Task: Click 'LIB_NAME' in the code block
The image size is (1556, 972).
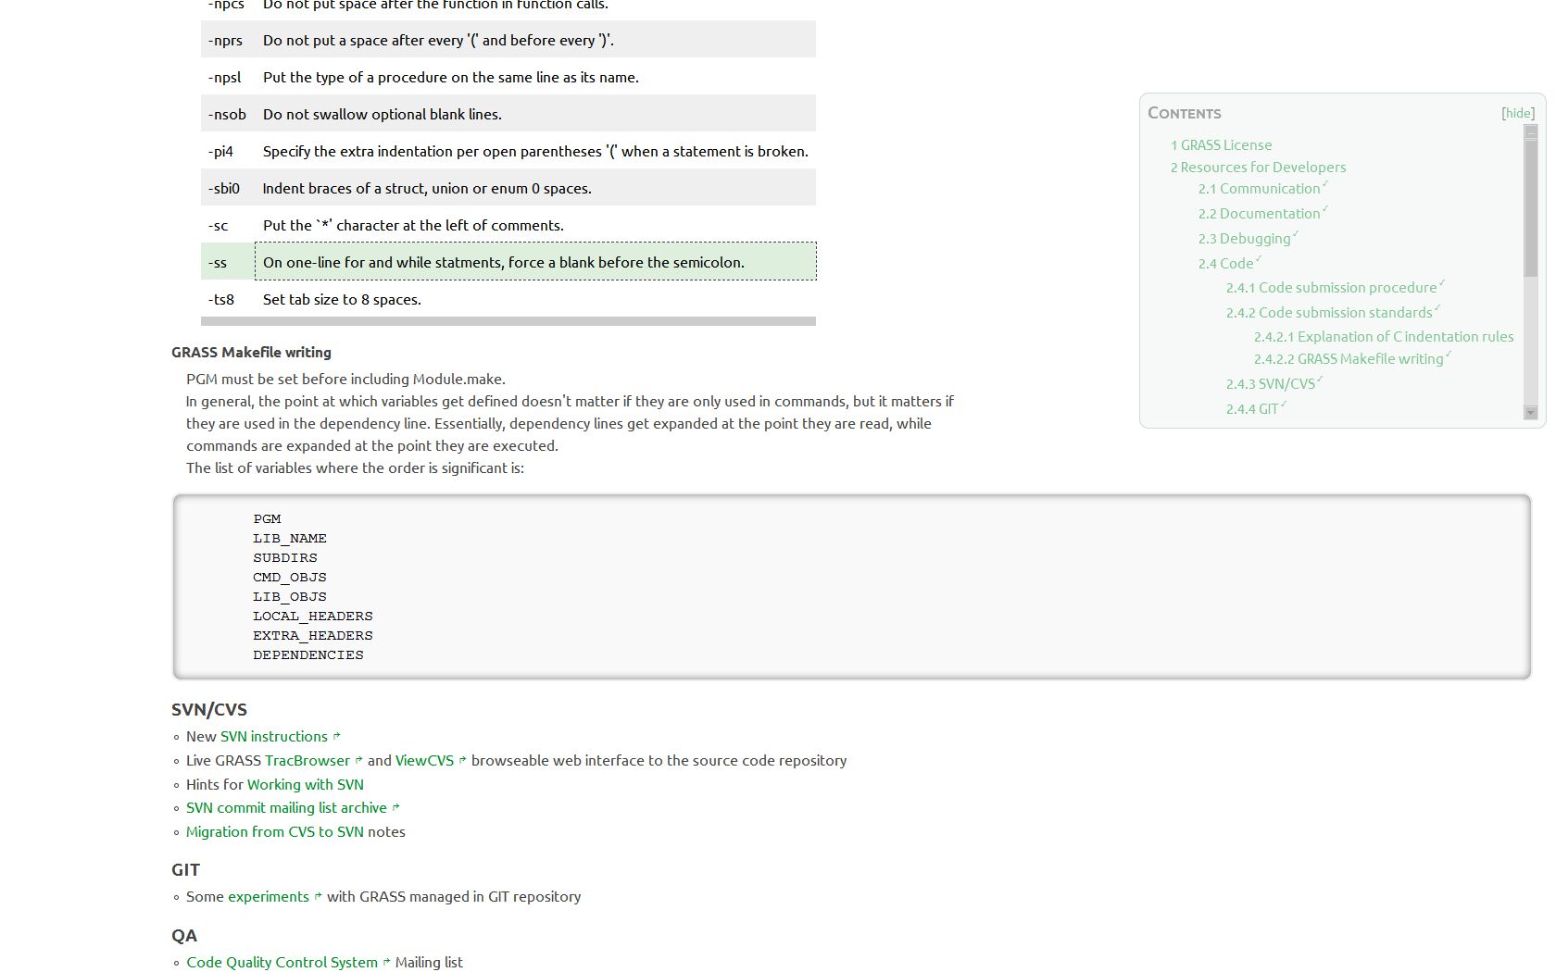Action: pos(290,539)
